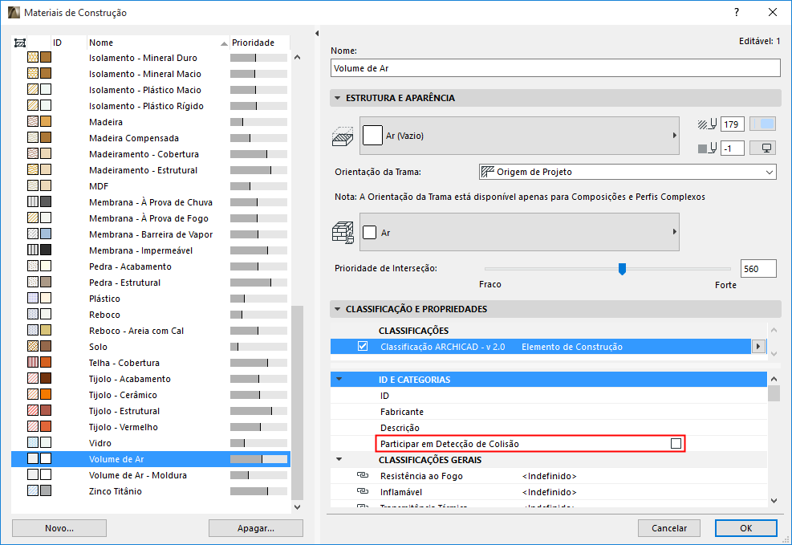Click the crossed-pen header icon above material list
Image resolution: width=792 pixels, height=545 pixels.
click(x=19, y=42)
